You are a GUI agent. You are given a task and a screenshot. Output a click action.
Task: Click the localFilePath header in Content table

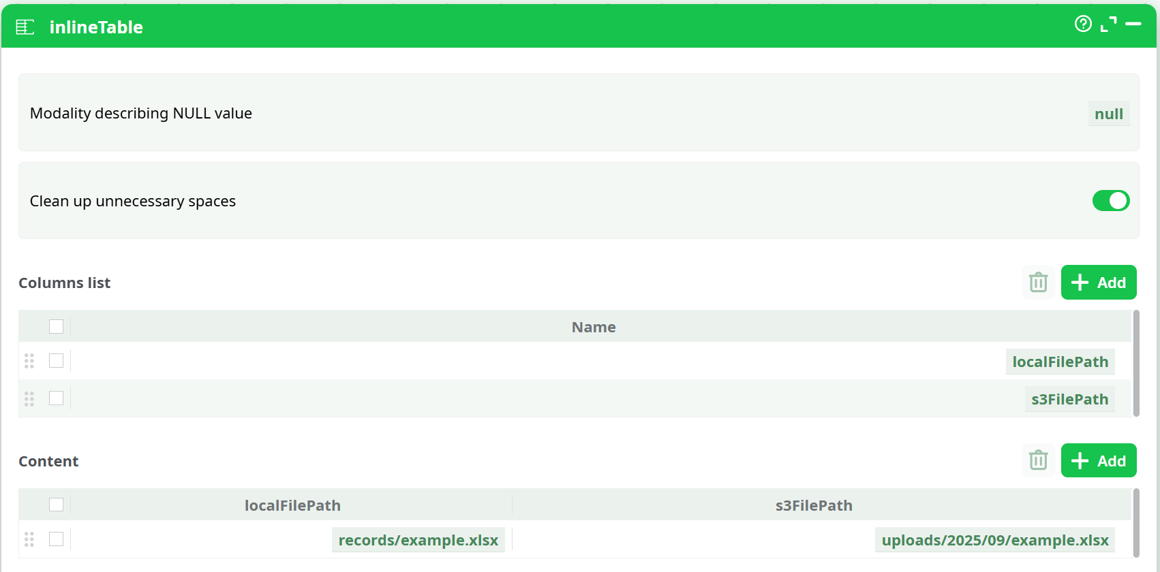(292, 505)
